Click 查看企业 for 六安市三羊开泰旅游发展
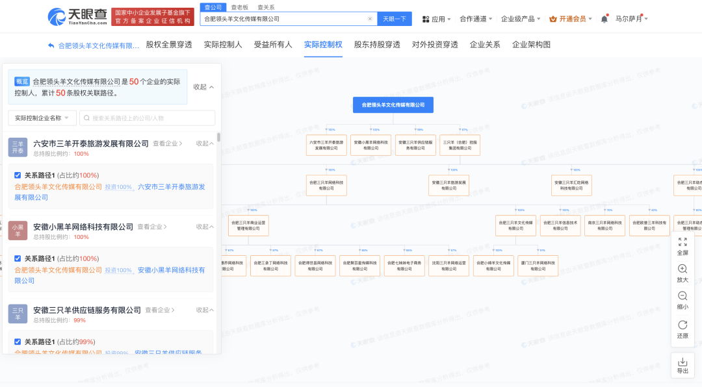 coord(168,143)
